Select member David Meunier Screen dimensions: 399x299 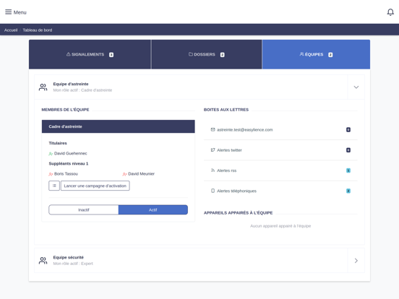point(141,173)
